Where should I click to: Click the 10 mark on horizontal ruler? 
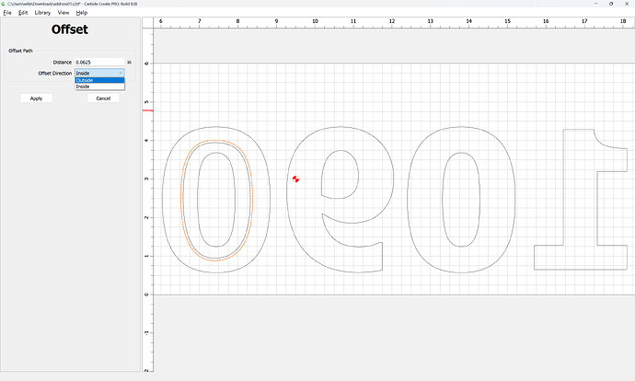click(315, 22)
